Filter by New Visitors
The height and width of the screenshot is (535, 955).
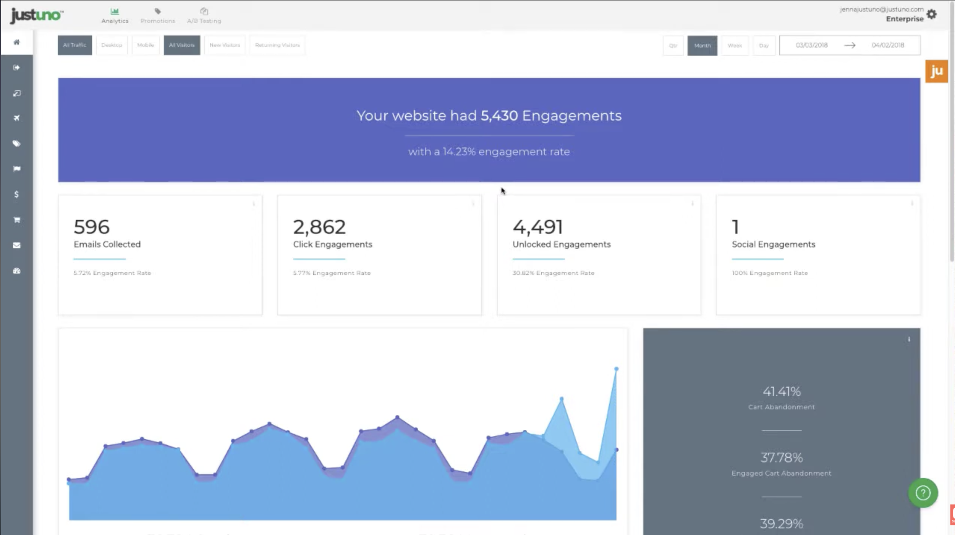coord(225,45)
